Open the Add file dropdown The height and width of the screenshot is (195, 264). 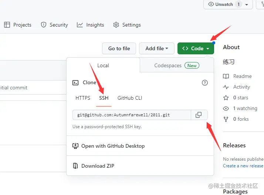[x=156, y=48]
